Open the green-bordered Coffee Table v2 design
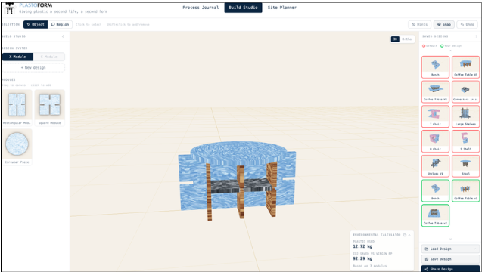 click(435, 215)
